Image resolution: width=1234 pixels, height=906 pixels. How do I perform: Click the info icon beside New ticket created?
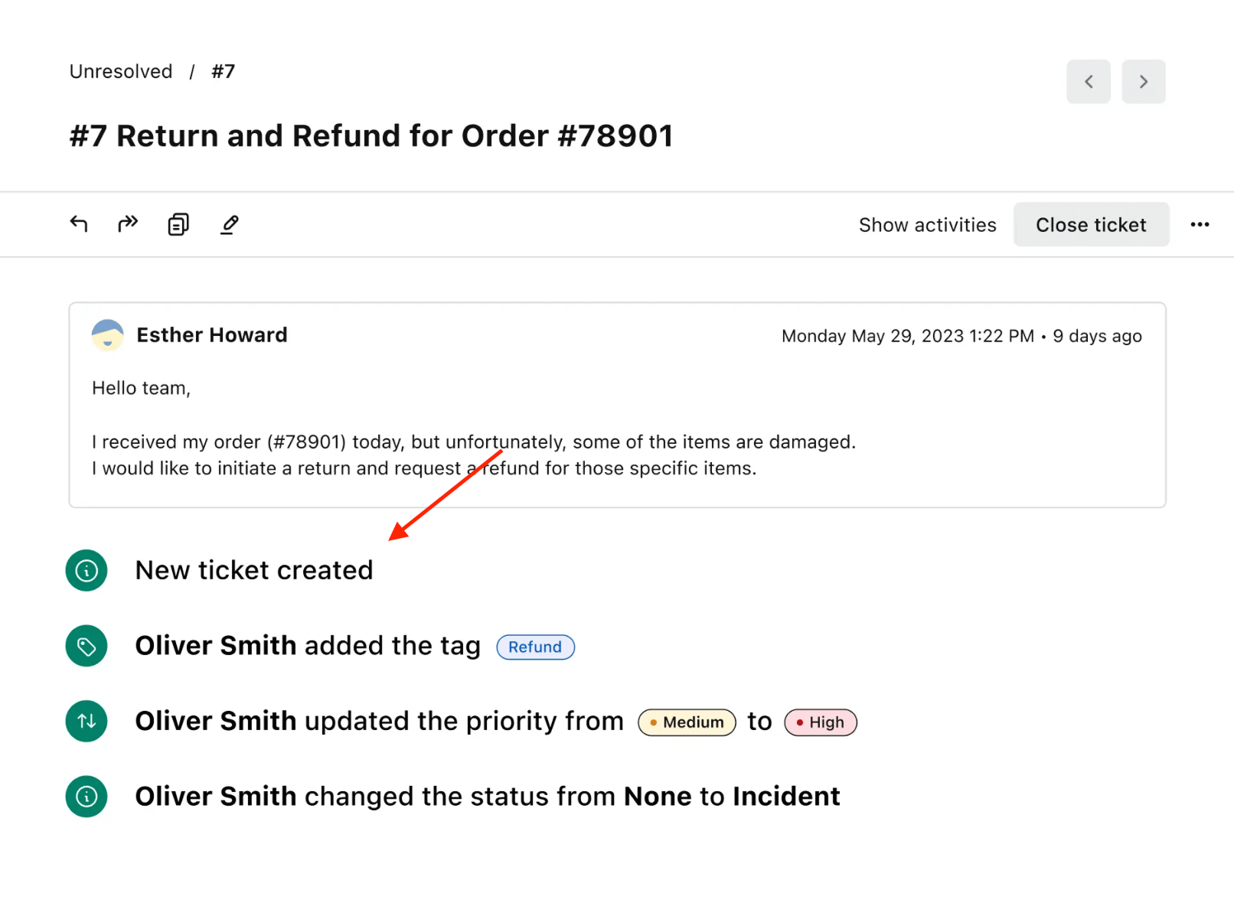86,570
